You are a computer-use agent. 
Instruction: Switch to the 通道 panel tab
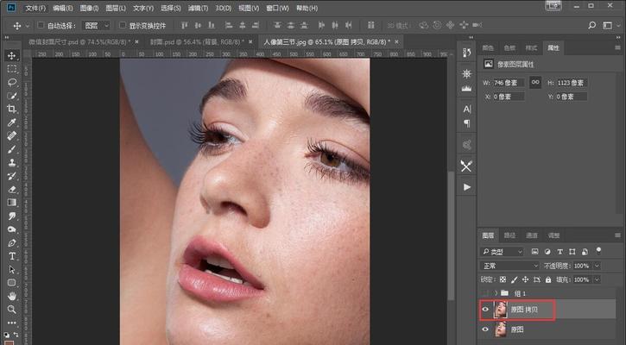tap(531, 235)
